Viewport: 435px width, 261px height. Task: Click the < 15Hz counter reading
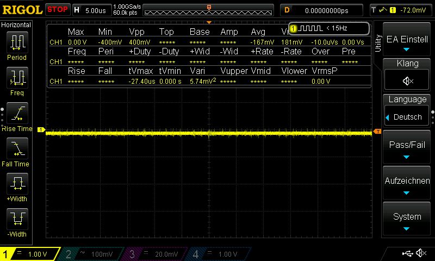point(337,28)
